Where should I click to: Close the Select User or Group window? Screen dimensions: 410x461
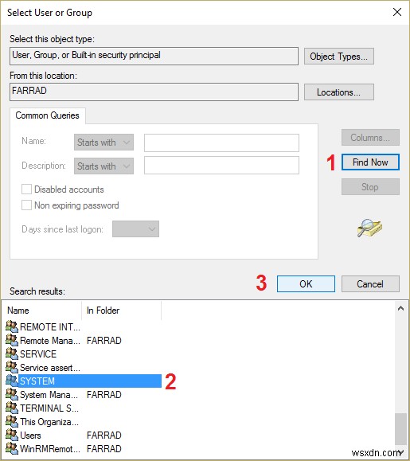[397, 12]
